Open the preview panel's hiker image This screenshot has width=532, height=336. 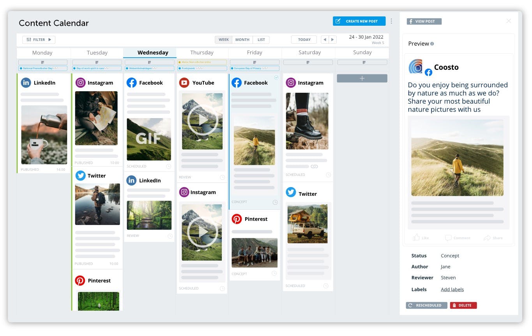457,158
